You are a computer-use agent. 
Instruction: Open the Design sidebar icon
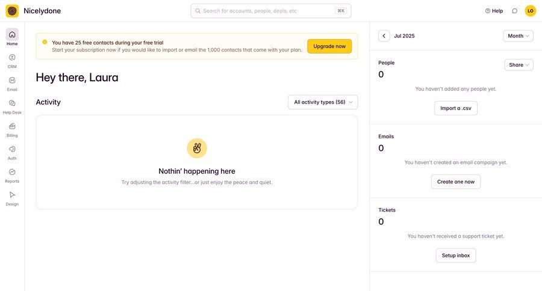pyautogui.click(x=12, y=195)
